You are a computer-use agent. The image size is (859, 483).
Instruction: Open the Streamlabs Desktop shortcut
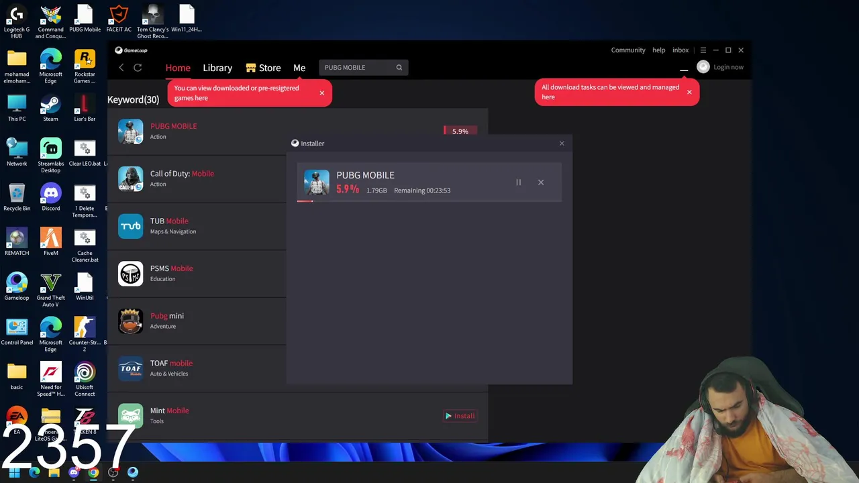pyautogui.click(x=50, y=156)
